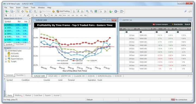Switch chart to H4 timeframe
196x104 pixels.
tap(73, 15)
